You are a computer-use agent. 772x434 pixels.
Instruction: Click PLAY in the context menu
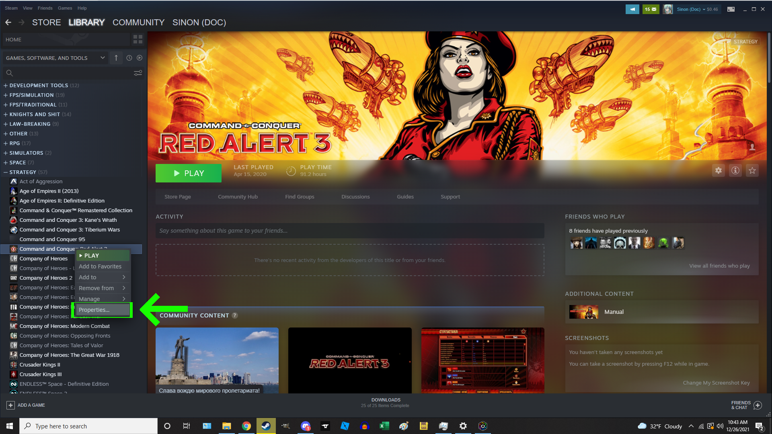point(103,256)
